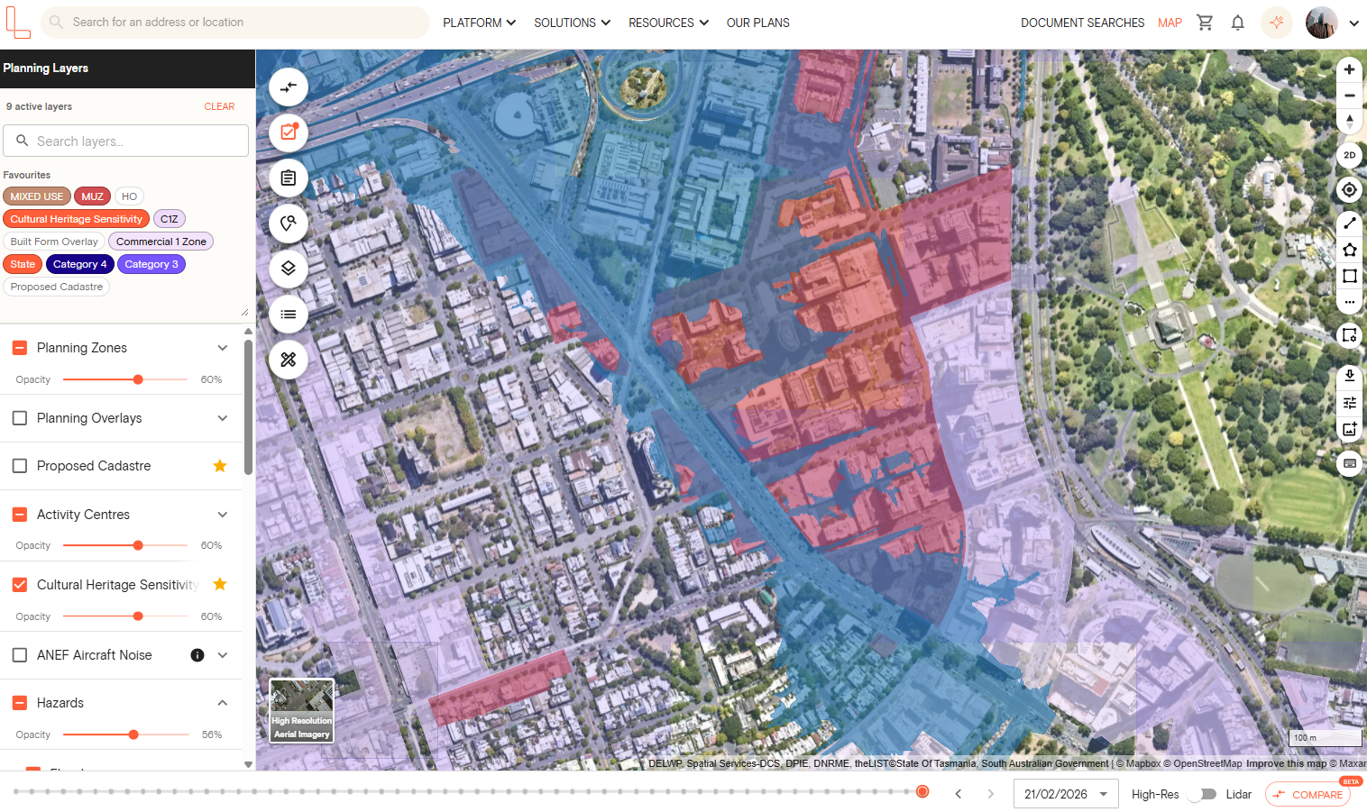
Task: Expand ANEF Aircraft Noise chevron
Action: [223, 655]
